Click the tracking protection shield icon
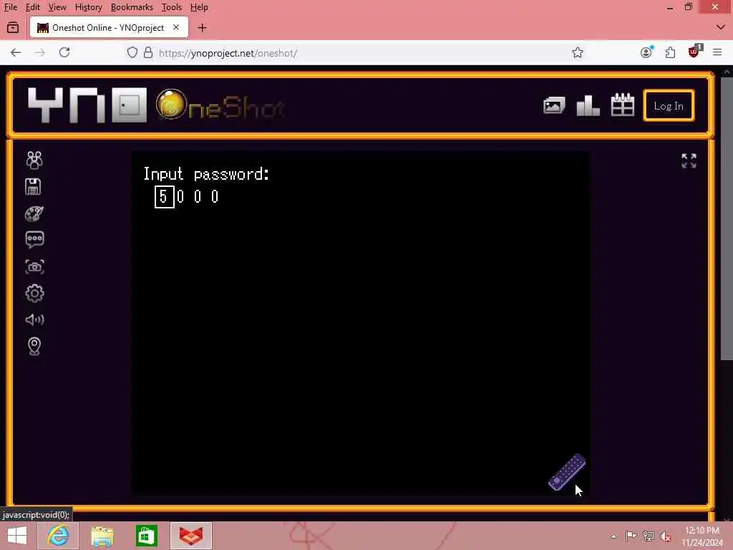This screenshot has width=733, height=550. pos(132,52)
